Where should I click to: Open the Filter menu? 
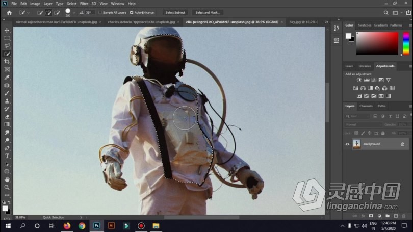(84, 4)
